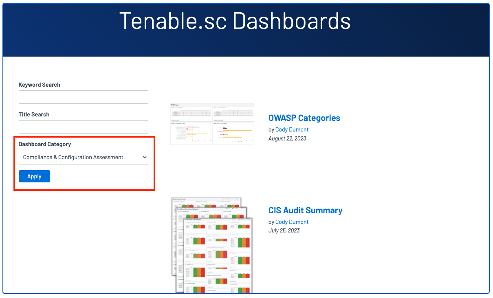
Task: Click the Title Search label
Action: pyautogui.click(x=34, y=114)
